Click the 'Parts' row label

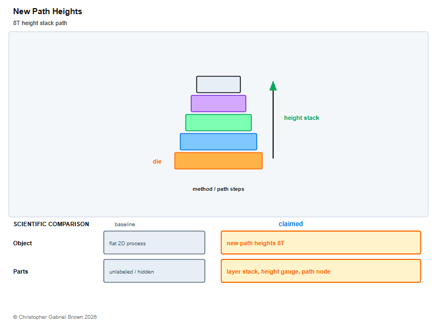point(21,271)
